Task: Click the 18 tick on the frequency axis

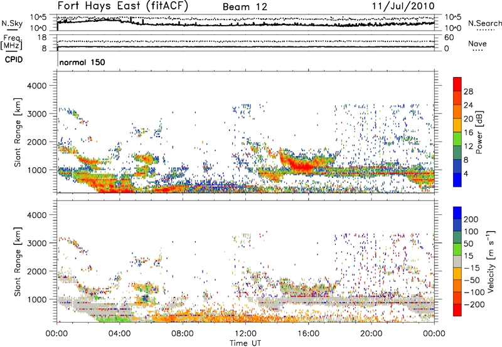Action: [x=42, y=38]
